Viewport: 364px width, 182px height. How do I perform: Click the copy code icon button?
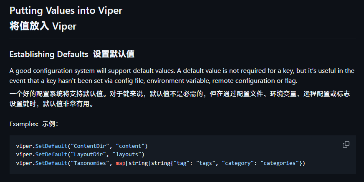346,145
